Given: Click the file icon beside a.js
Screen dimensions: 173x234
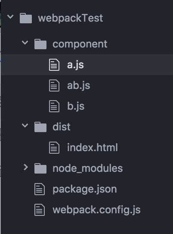Looking at the screenshot, I should pos(54,65).
